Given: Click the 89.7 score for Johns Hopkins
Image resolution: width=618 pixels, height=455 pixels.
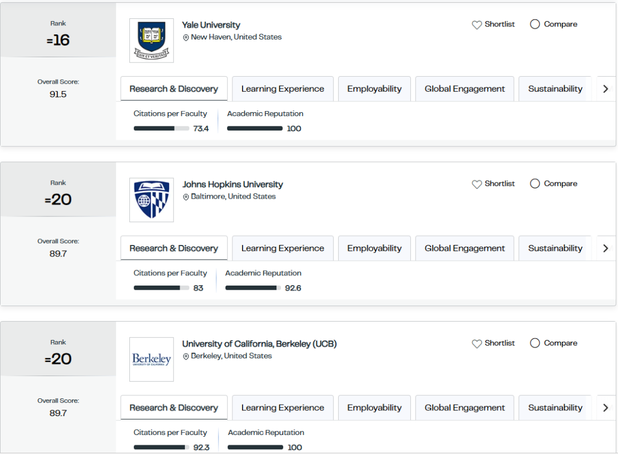Looking at the screenshot, I should tap(58, 254).
